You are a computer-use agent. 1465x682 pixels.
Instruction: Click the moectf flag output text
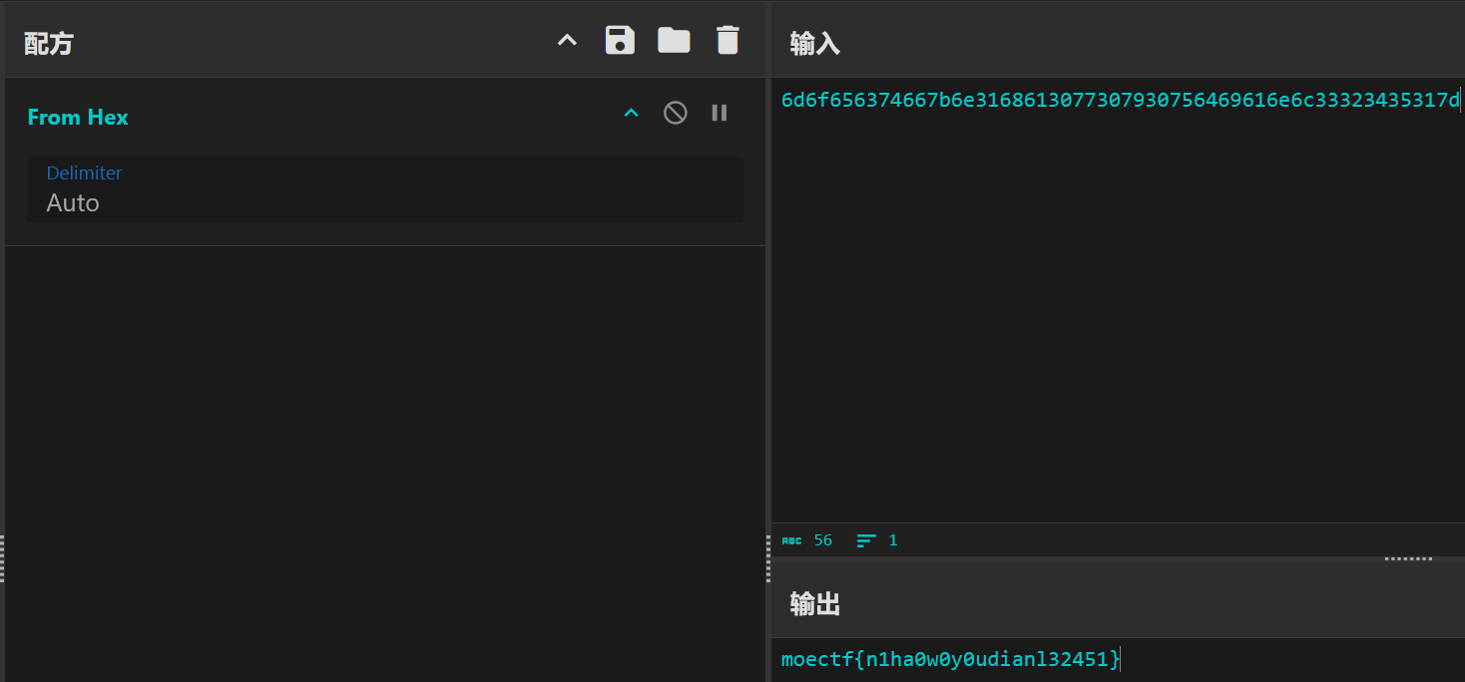[950, 659]
